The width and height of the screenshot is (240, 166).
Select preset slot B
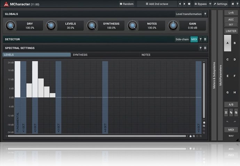(x=235, y=43)
